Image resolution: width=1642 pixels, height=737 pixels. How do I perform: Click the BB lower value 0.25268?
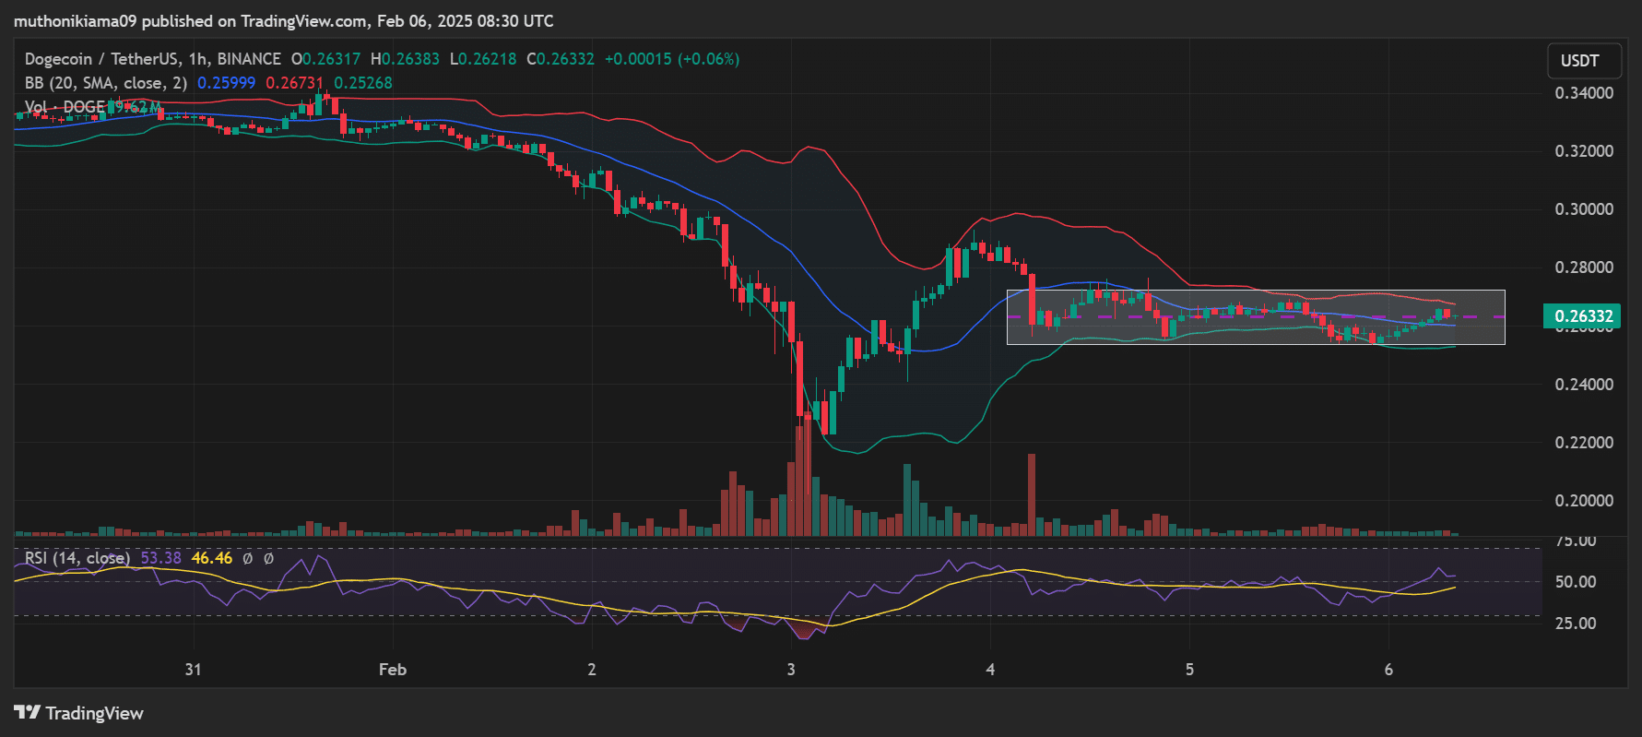(x=362, y=83)
